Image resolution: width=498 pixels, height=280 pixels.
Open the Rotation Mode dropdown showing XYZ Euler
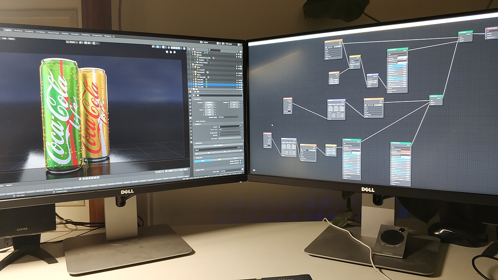pos(228,117)
